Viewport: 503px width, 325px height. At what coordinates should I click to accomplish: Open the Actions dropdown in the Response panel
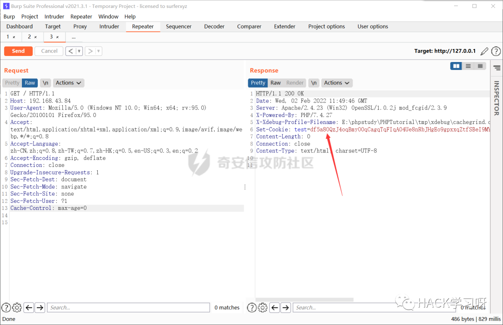click(337, 83)
